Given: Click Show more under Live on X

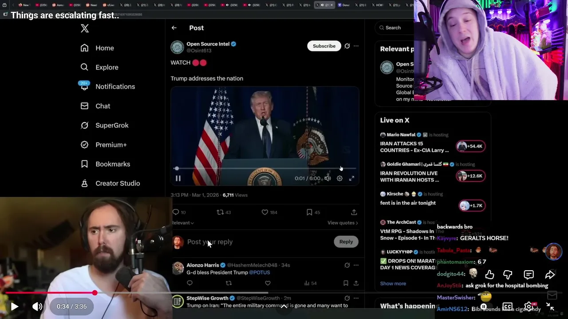Looking at the screenshot, I should [393, 284].
